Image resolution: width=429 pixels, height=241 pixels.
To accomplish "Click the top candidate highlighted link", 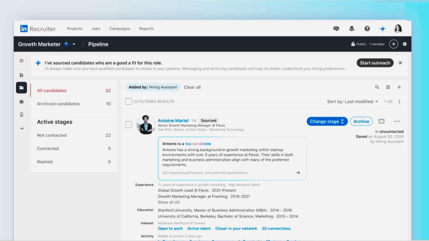I will pos(198,144).
